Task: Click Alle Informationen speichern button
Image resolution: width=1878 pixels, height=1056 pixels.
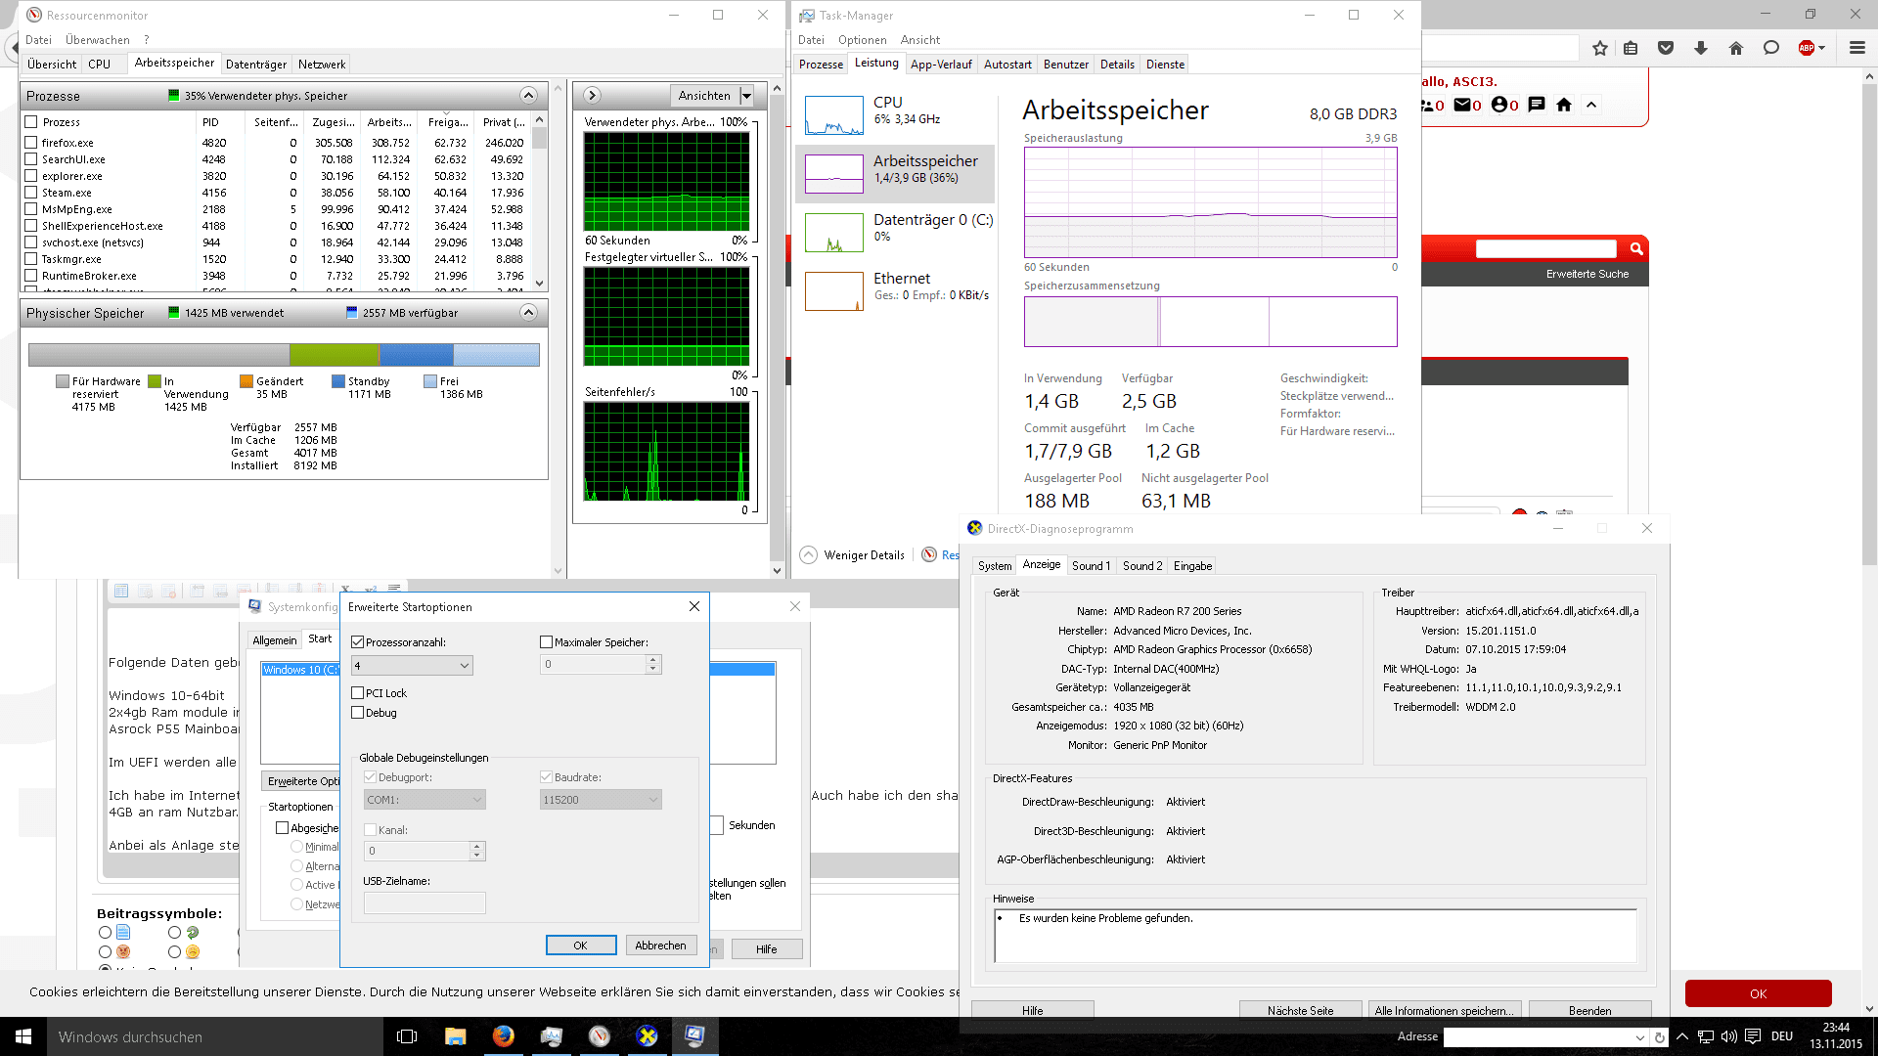Action: click(x=1445, y=1011)
